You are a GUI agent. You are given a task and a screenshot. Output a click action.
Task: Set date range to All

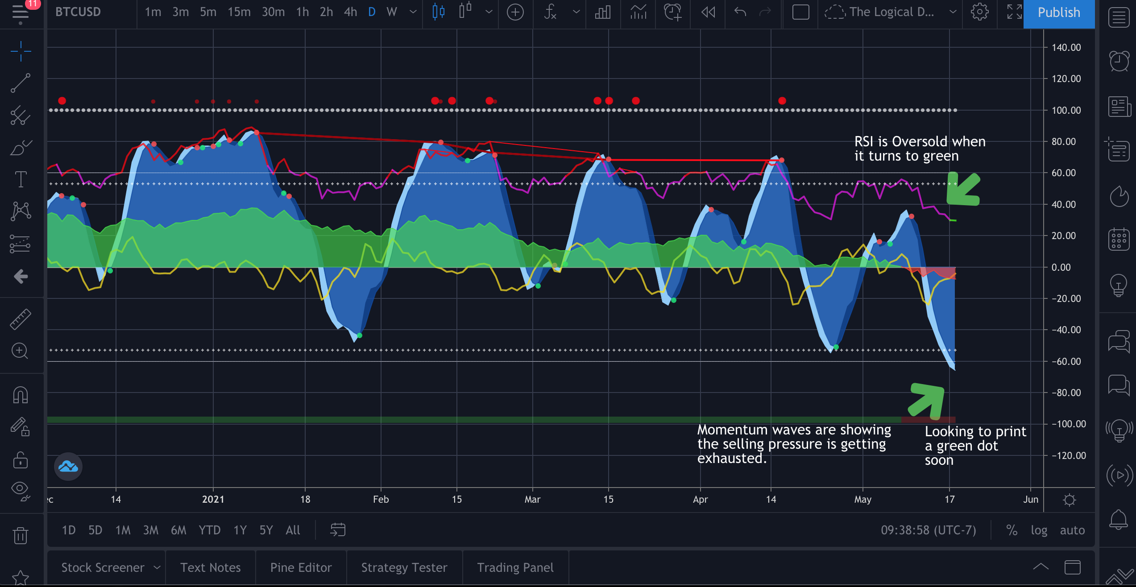tap(293, 530)
